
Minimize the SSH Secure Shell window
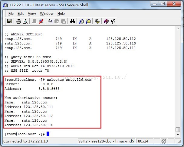point(155,4)
